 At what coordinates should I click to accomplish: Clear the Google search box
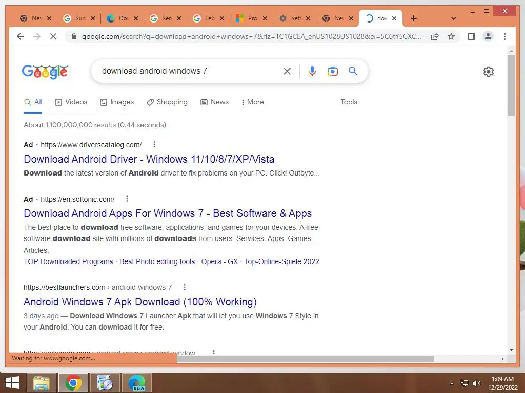(x=287, y=71)
